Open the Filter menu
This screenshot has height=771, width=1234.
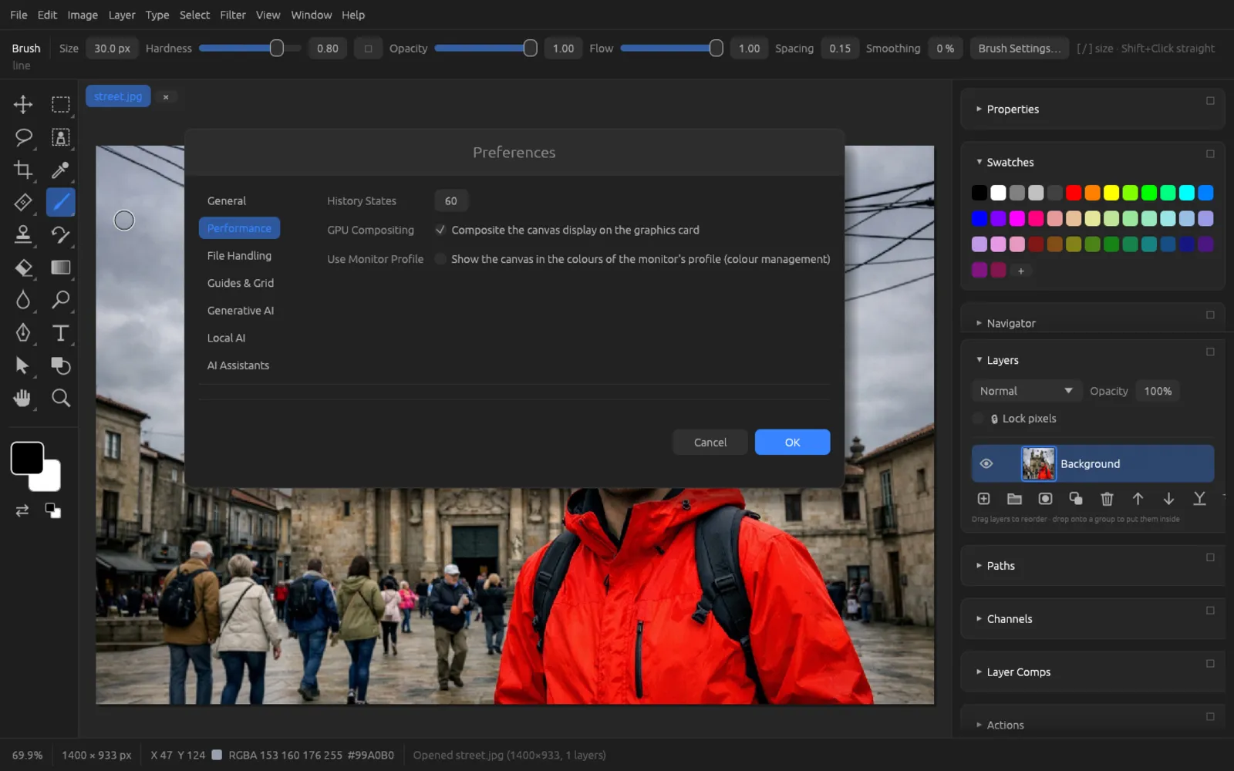[232, 15]
